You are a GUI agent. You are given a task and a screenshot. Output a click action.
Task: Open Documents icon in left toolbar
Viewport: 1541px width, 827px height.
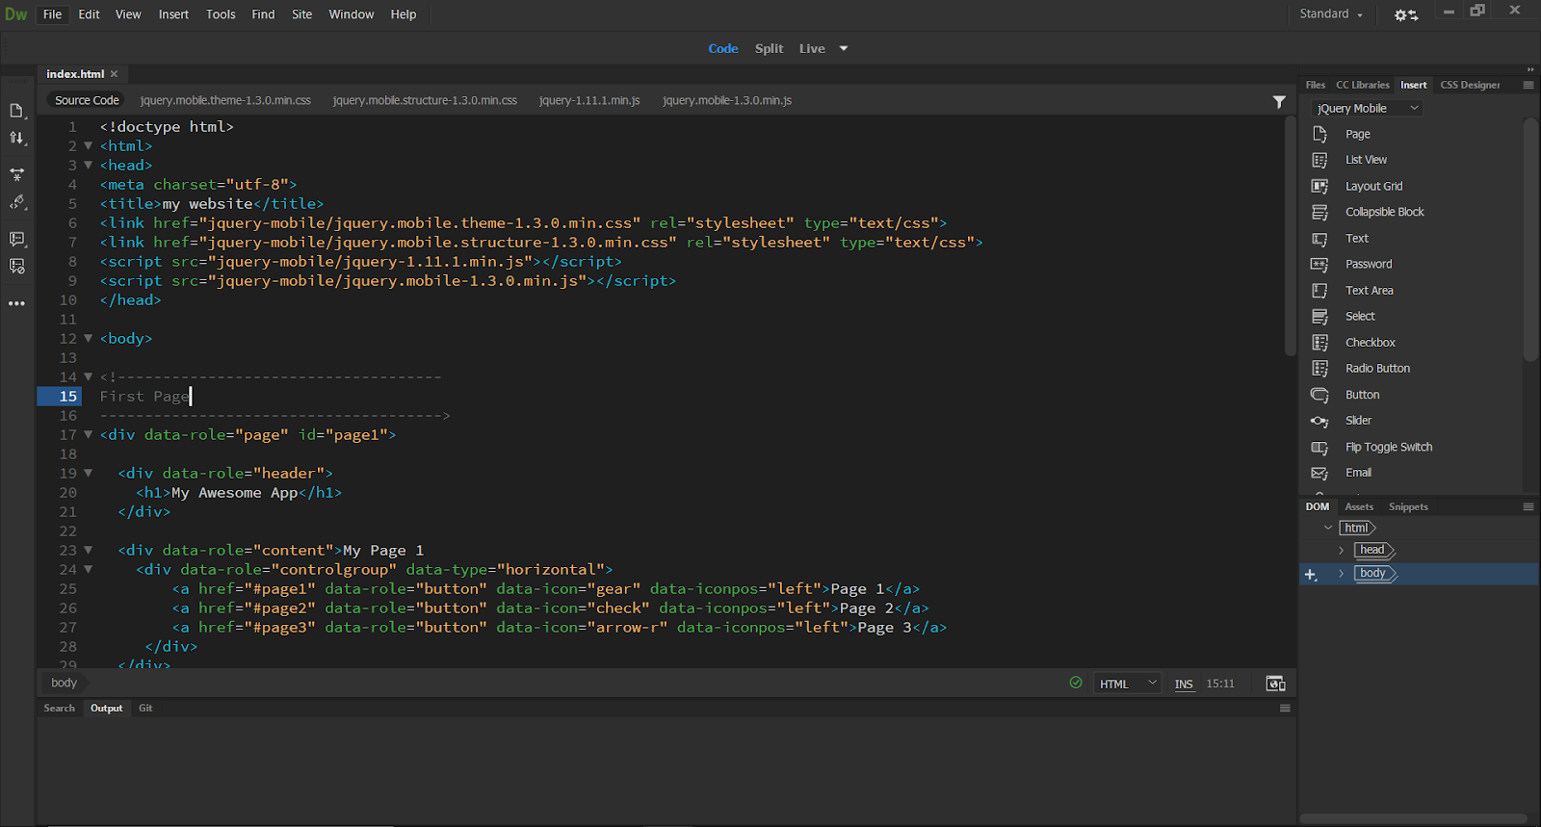click(16, 111)
